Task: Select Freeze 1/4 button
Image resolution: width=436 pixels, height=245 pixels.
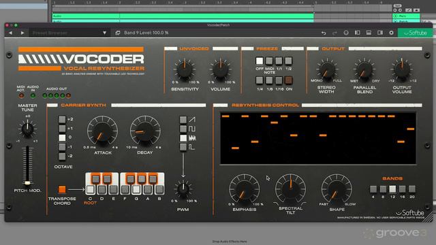Action: point(259,80)
